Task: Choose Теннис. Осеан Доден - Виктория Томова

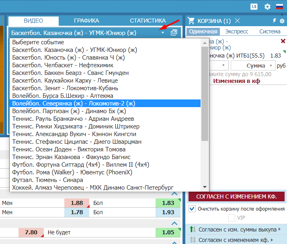Action: coord(105,149)
